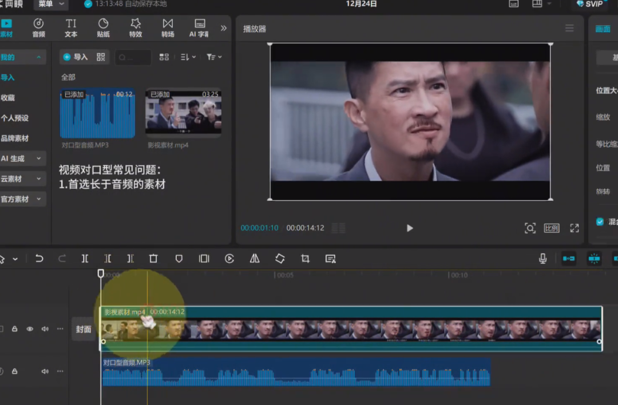Rotate the selected clip
618x405 pixels.
click(280, 259)
